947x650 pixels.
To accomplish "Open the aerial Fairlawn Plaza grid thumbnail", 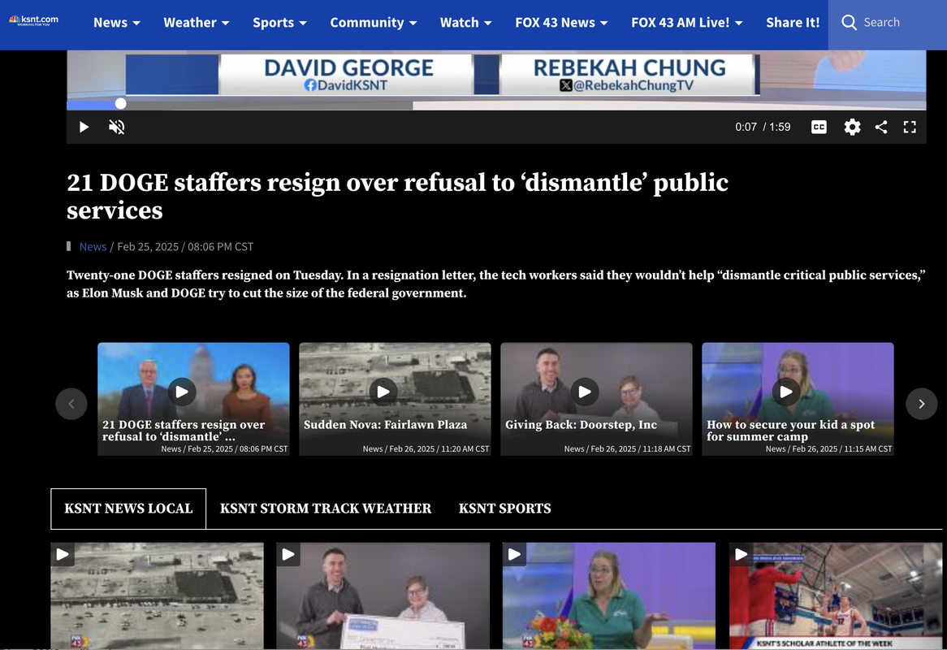I will (x=157, y=596).
